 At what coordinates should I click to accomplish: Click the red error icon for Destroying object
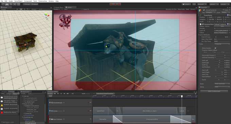pyautogui.click(x=2, y=113)
